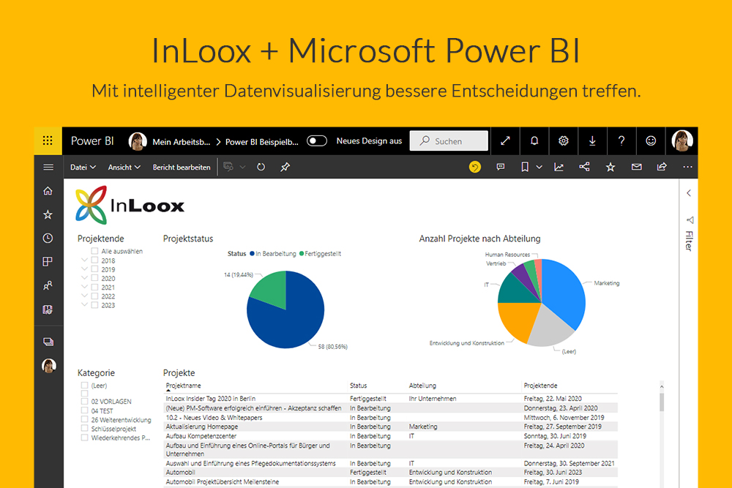
Task: Open Mein Arbeitsb... breadcrumb
Action: pos(181,142)
